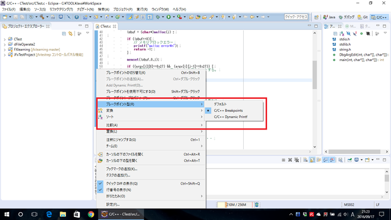The width and height of the screenshot is (391, 220).
Task: Collapse all in Project Explorer toolbar
Action: click(x=64, y=34)
